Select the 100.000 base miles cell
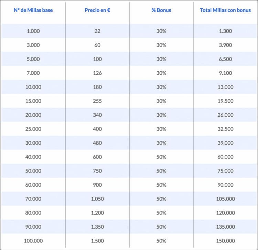Screen dimensions: 258x250 click(33, 241)
